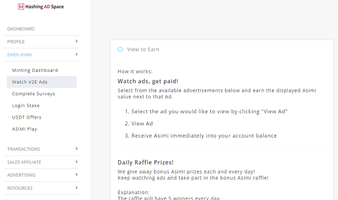338x200 pixels.
Task: Open the Login Stake page
Action: [x=26, y=106]
